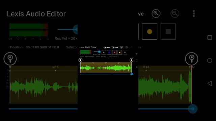Viewport: 216px width, 121px height.
Task: Click the '0:45' time label on the large waveform
Action: pyautogui.click(x=146, y=67)
